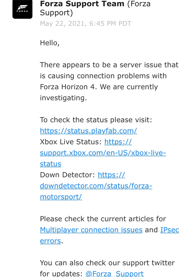Click the '(Forza Support)' text in header
187x277 pixels.
click(95, 8)
